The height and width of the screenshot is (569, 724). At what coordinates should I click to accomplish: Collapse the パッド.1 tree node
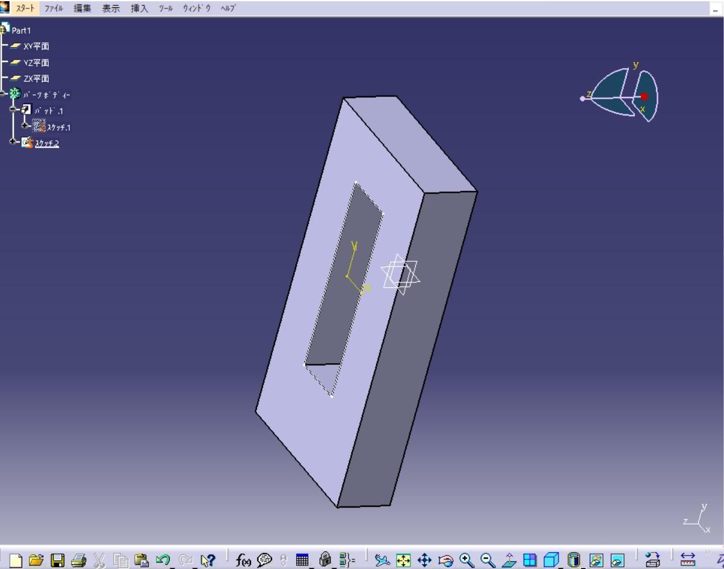click(x=14, y=110)
